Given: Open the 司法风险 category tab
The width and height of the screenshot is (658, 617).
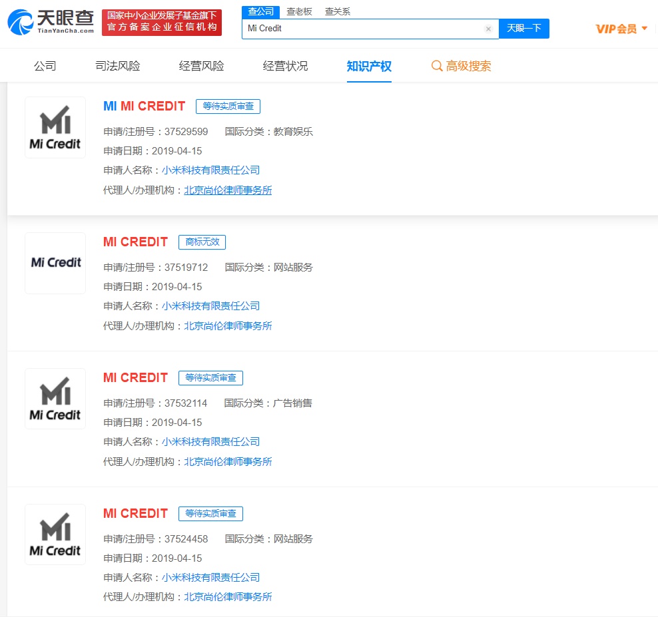Looking at the screenshot, I should (x=117, y=66).
